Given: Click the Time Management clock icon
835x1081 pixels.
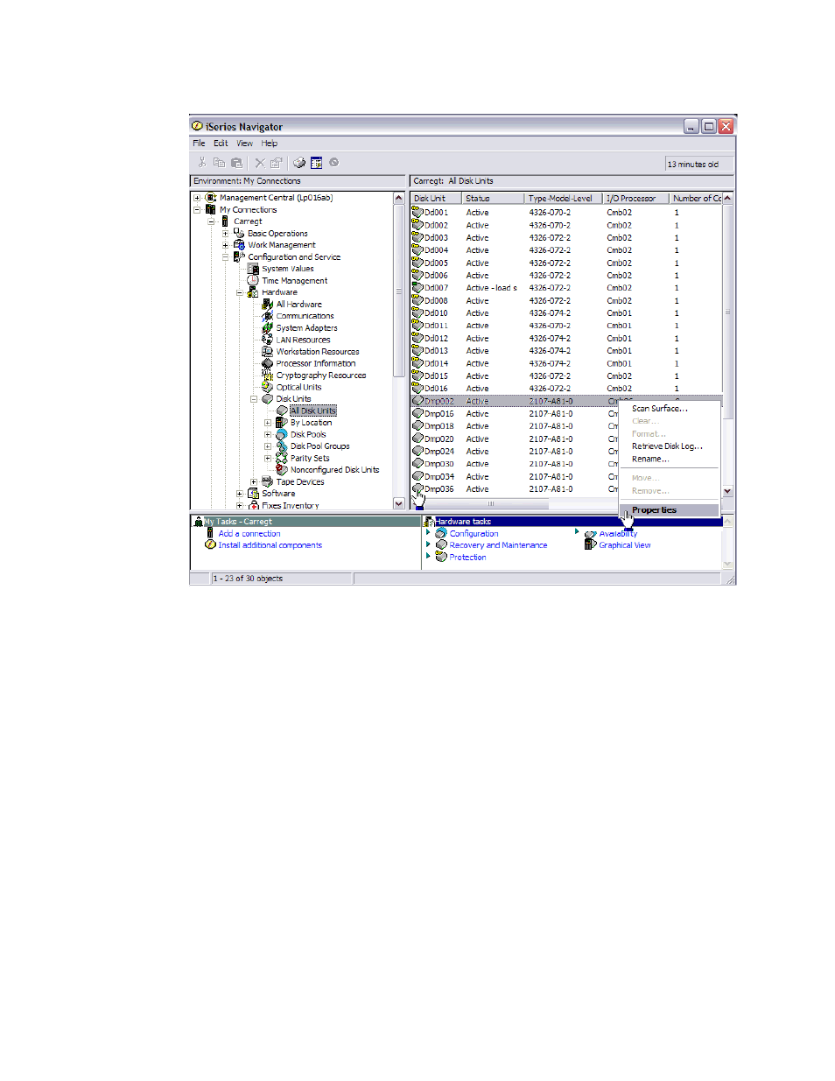Looking at the screenshot, I should tap(253, 281).
